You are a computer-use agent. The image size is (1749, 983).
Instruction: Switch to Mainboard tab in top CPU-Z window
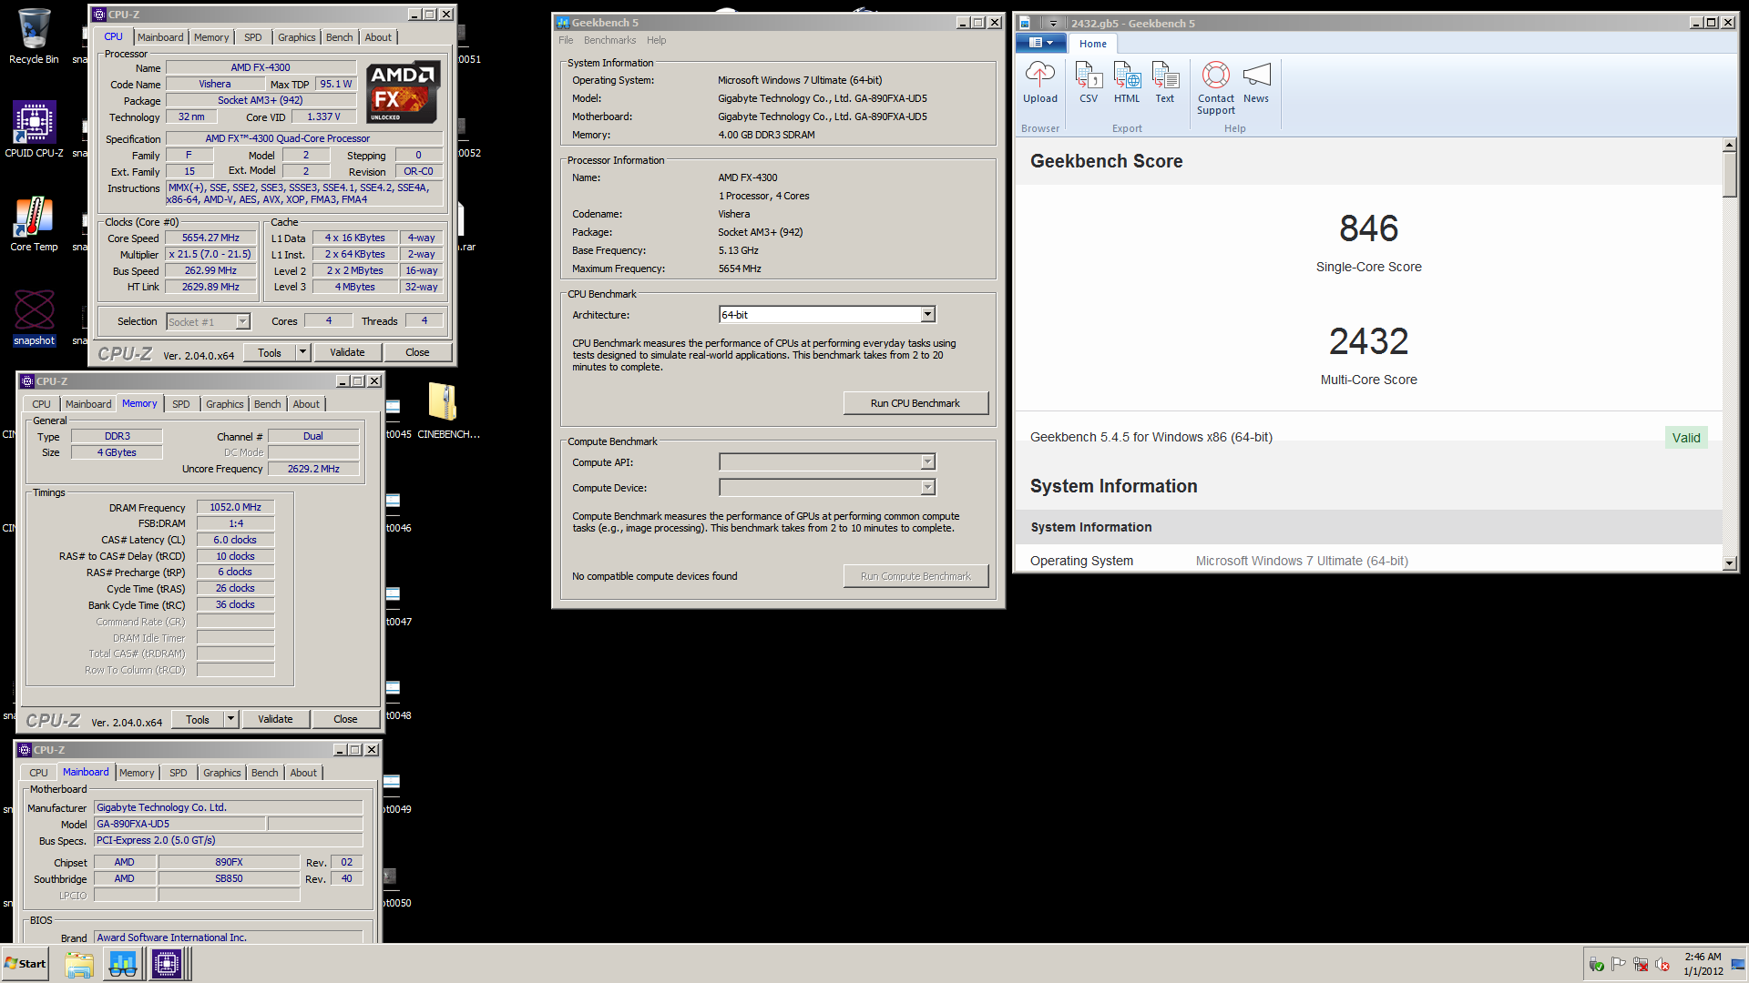click(x=160, y=37)
